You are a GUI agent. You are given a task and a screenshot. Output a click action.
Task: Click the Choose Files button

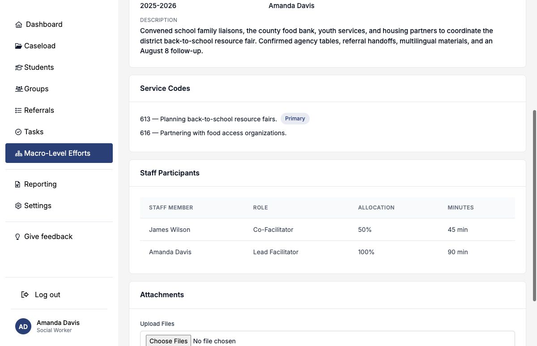(169, 341)
